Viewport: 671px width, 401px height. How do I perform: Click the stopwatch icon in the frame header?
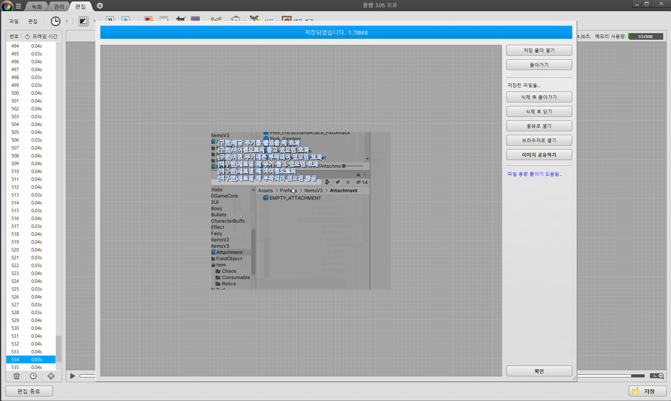pyautogui.click(x=27, y=36)
